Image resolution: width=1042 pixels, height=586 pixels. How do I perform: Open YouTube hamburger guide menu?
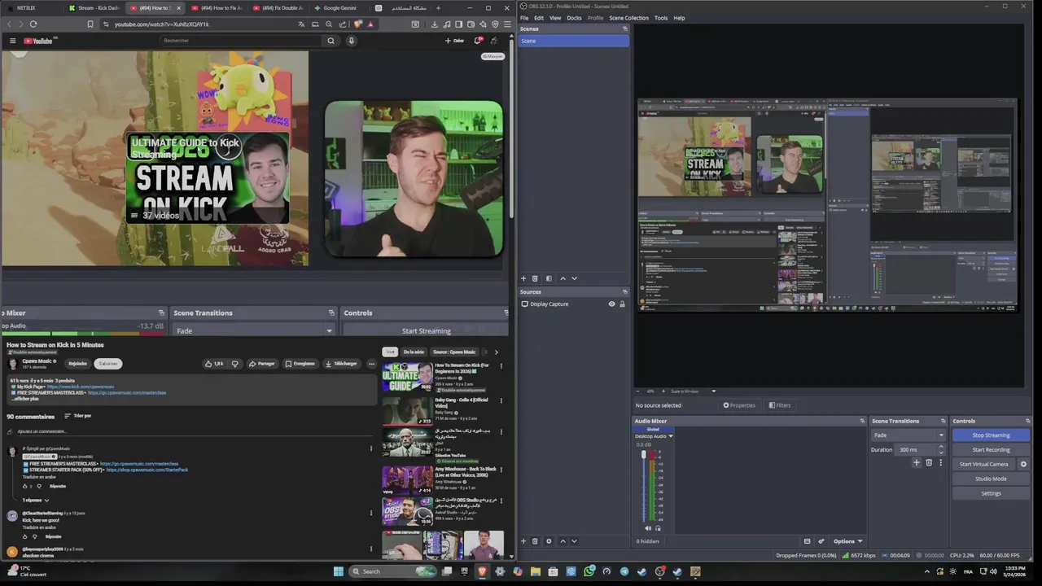pos(12,41)
